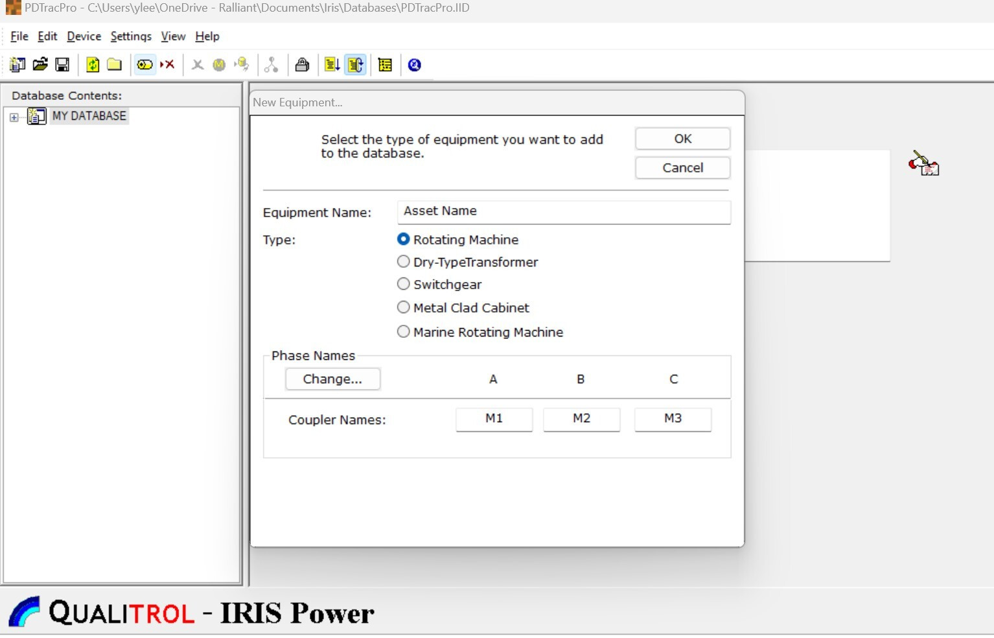Click the new database toolbar icon
Image resolution: width=994 pixels, height=638 pixels.
tap(17, 65)
